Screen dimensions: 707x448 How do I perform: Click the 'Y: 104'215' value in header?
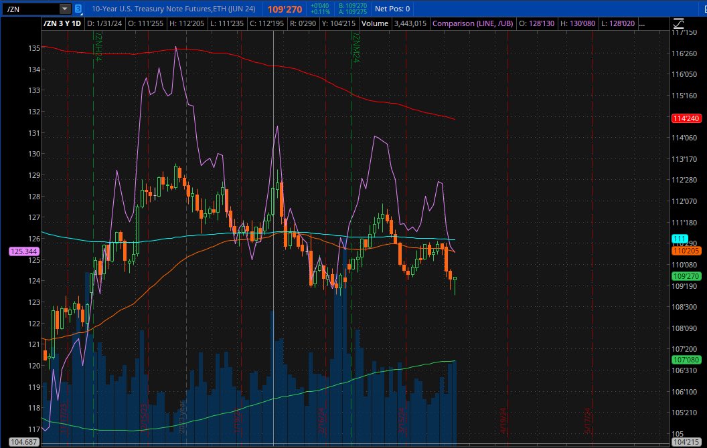point(339,23)
